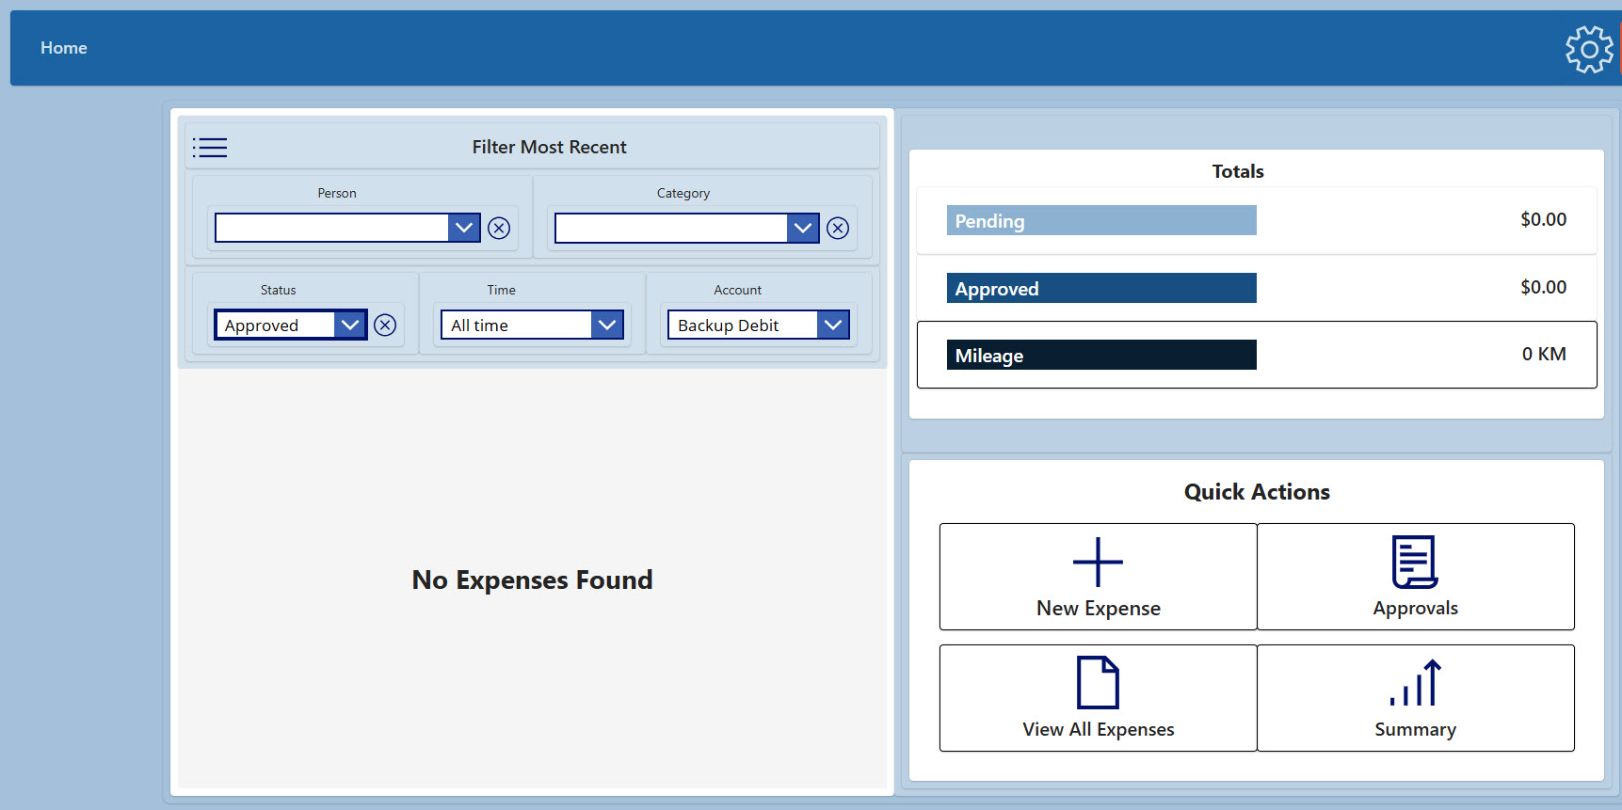Click the Filter Most Recent heading

click(549, 147)
